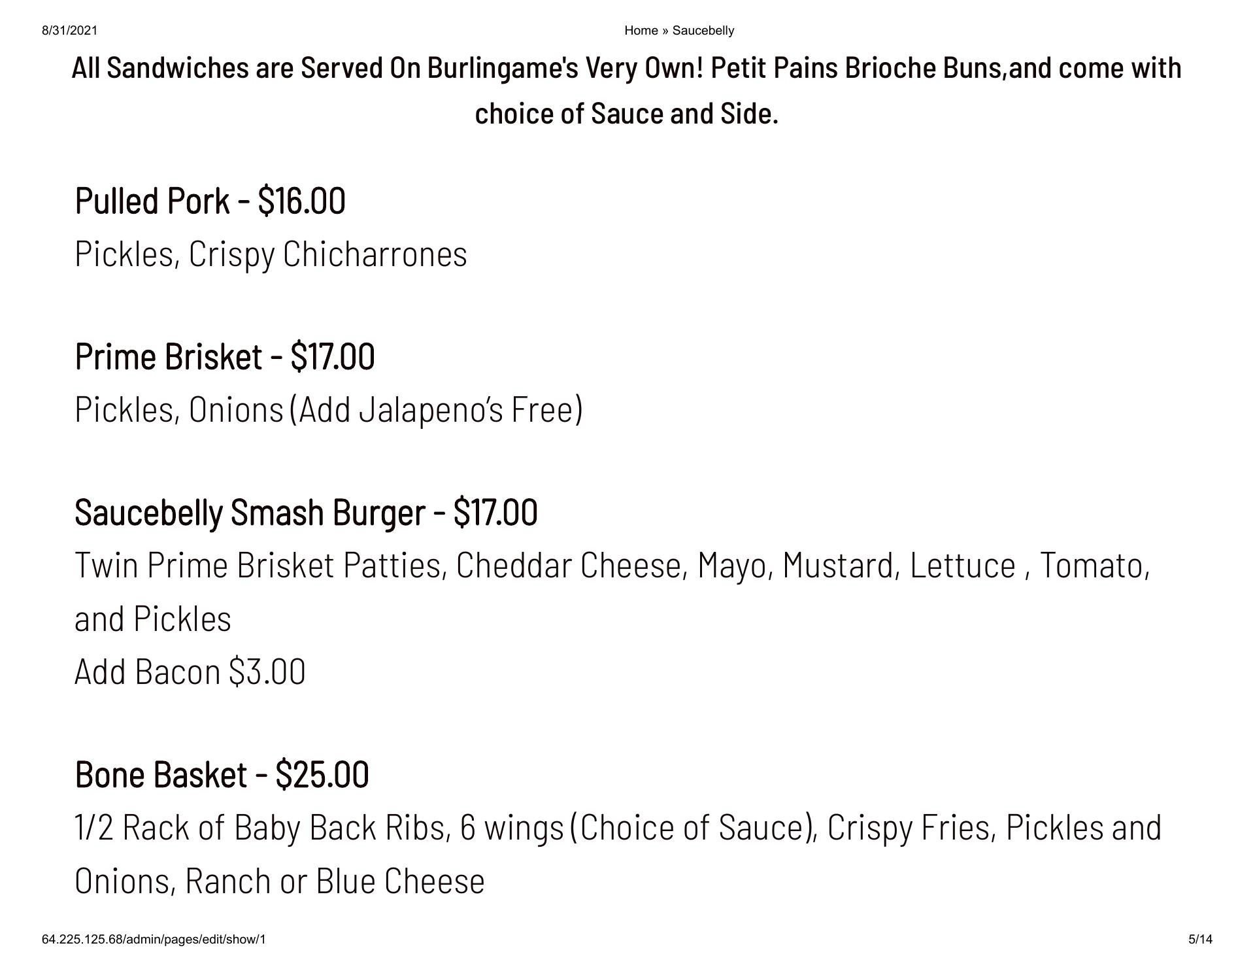The height and width of the screenshot is (971, 1255).
Task: Click the $25.00 price of Bone Basket
Action: click(322, 774)
